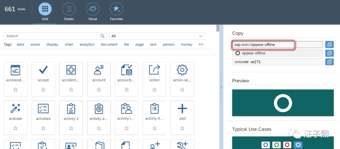This screenshot has height=149, width=340.
Task: Filter by the money tag
Action: pos(186,44)
